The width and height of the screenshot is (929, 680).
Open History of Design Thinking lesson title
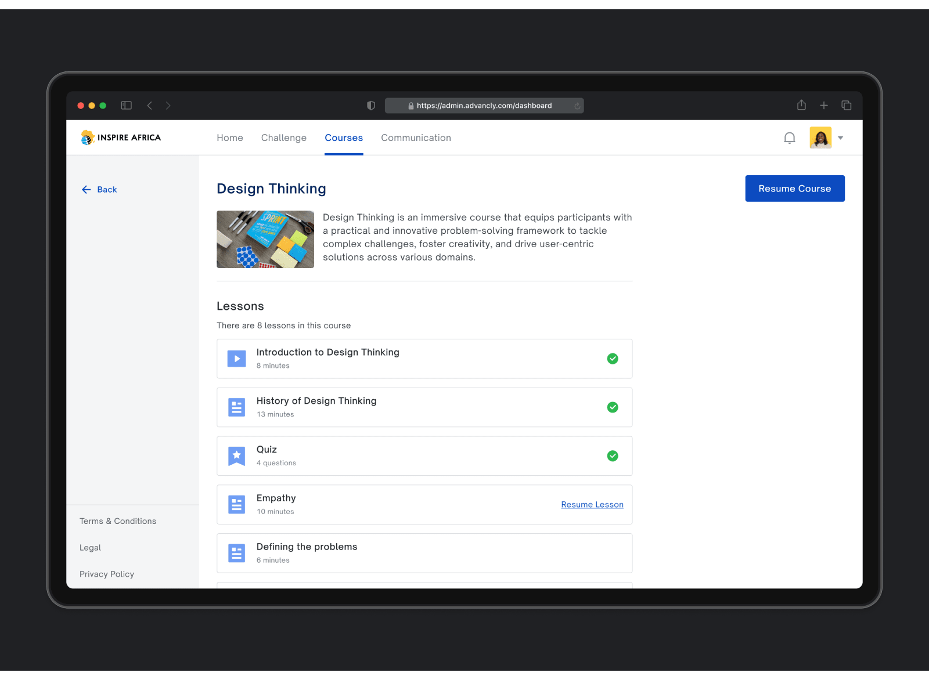pos(316,401)
